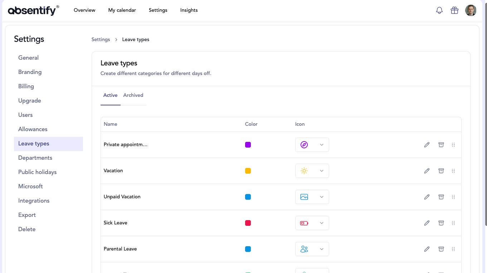Switch to the Archived tab
The image size is (487, 273).
[x=133, y=95]
